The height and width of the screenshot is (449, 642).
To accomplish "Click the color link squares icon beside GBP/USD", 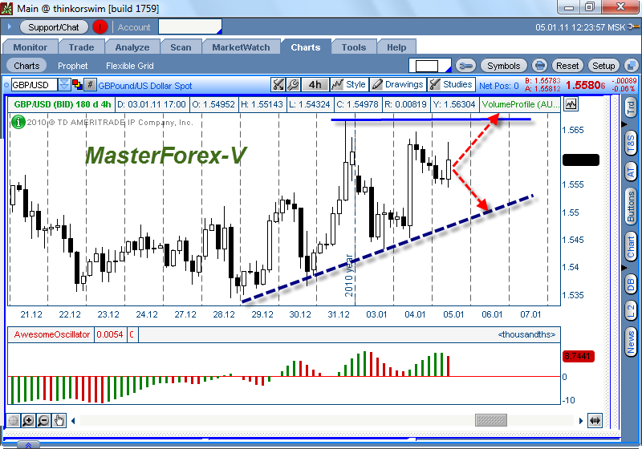I will [x=77, y=85].
